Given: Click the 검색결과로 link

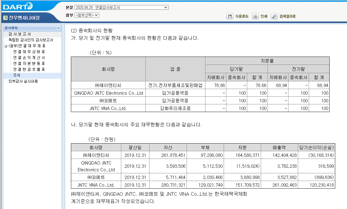Looking at the screenshot, I should [288, 16].
